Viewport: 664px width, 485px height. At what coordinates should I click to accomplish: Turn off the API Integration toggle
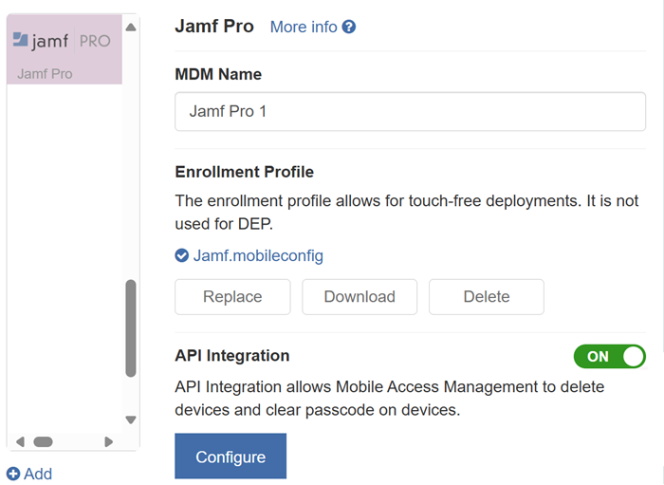[609, 356]
